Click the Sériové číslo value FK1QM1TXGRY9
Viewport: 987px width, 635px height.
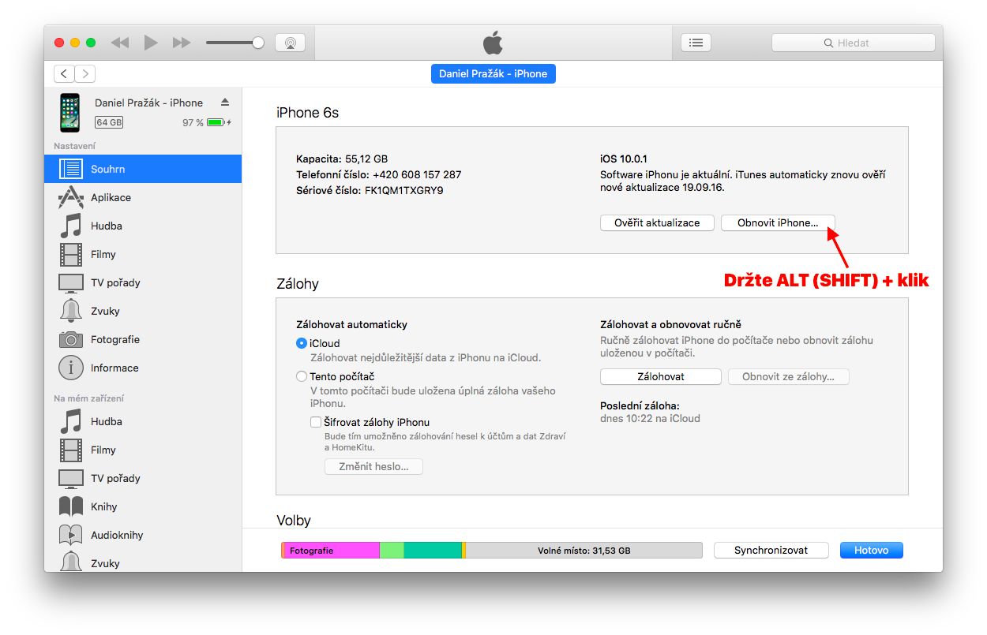coord(403,190)
